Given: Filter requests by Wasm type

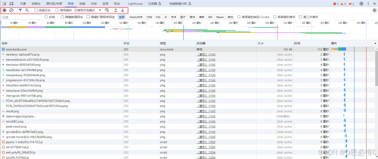Looking at the screenshot, I should click(x=220, y=17).
